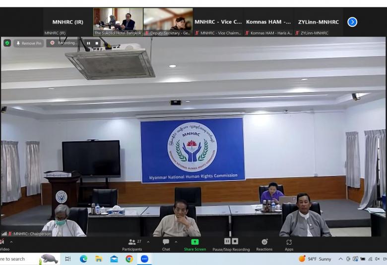Image resolution: width=387 pixels, height=265 pixels.
Task: Click the Zoom taskbar icon
Action: pos(144,259)
